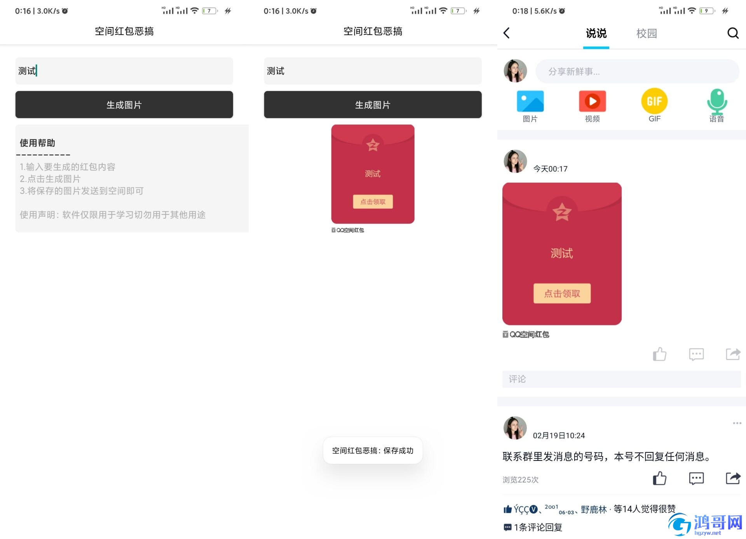
Task: Tap the 浏览225次 view count
Action: pos(520,480)
